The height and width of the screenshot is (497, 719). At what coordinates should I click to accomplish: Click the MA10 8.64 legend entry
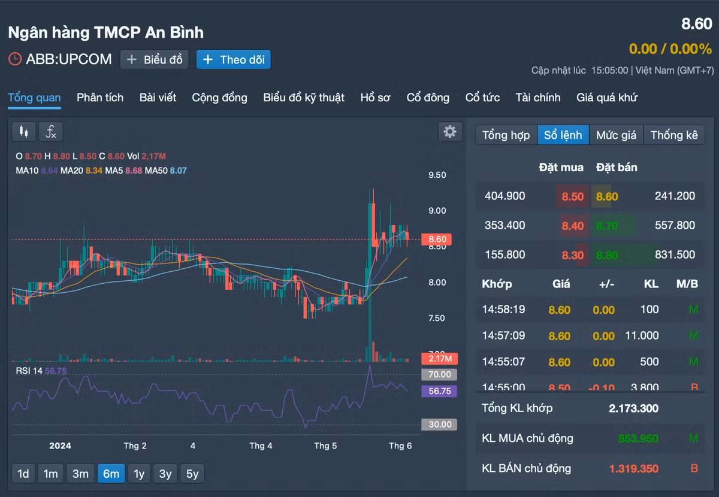37,171
